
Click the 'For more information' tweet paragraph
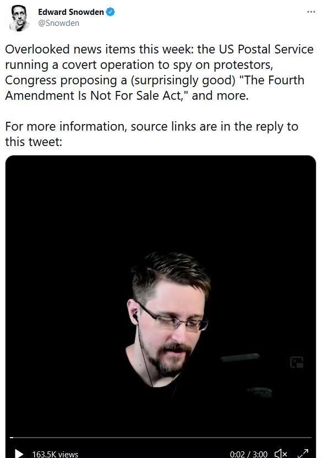(152, 134)
